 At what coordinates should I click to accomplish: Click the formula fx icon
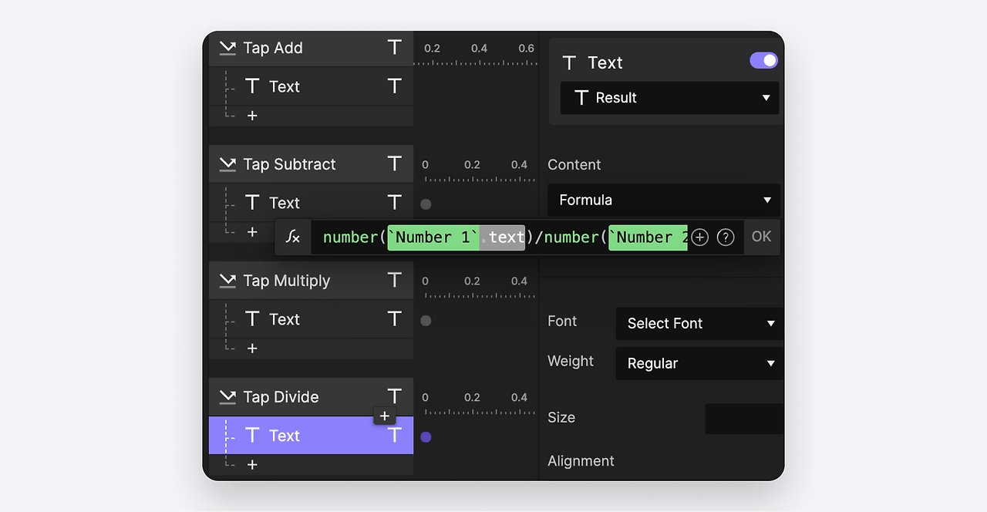[x=293, y=237]
